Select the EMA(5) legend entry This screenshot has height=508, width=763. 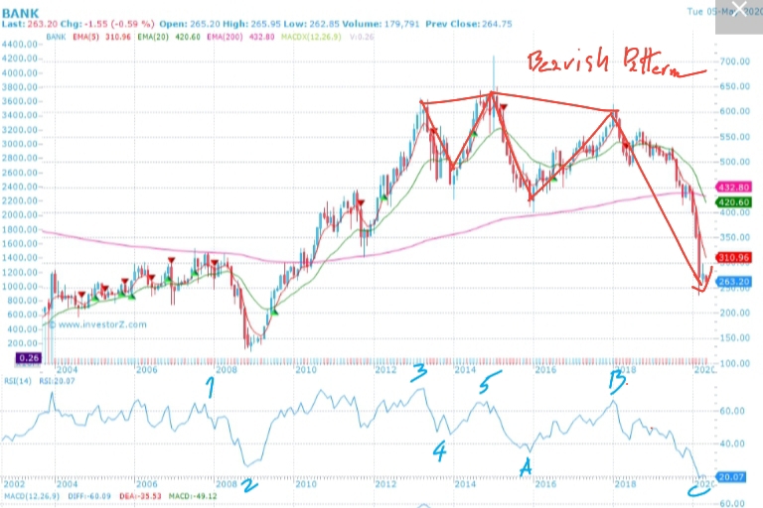[x=101, y=37]
